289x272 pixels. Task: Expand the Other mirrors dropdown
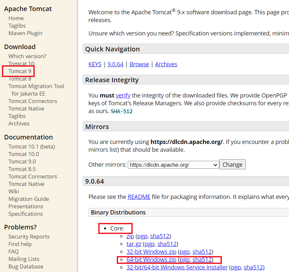click(x=174, y=165)
